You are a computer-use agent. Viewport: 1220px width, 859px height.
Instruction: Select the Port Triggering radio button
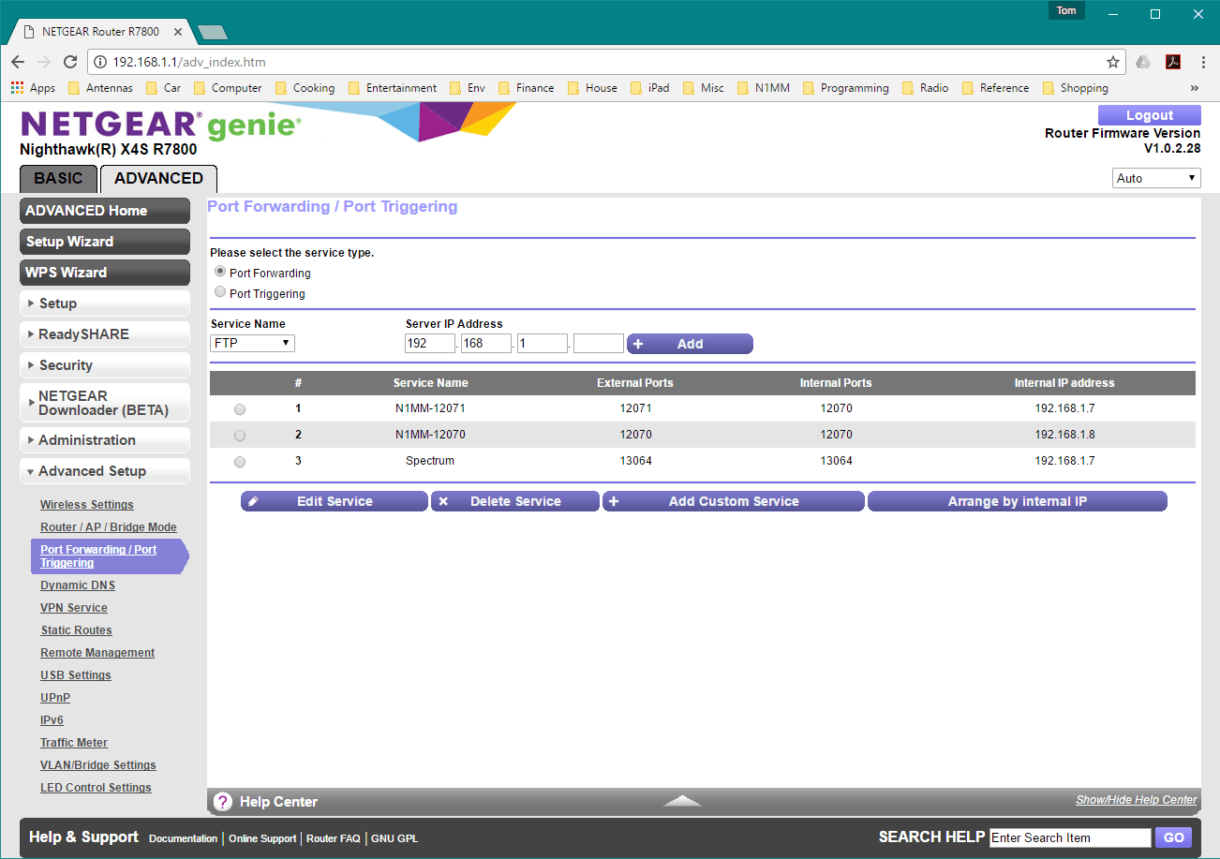(x=220, y=292)
